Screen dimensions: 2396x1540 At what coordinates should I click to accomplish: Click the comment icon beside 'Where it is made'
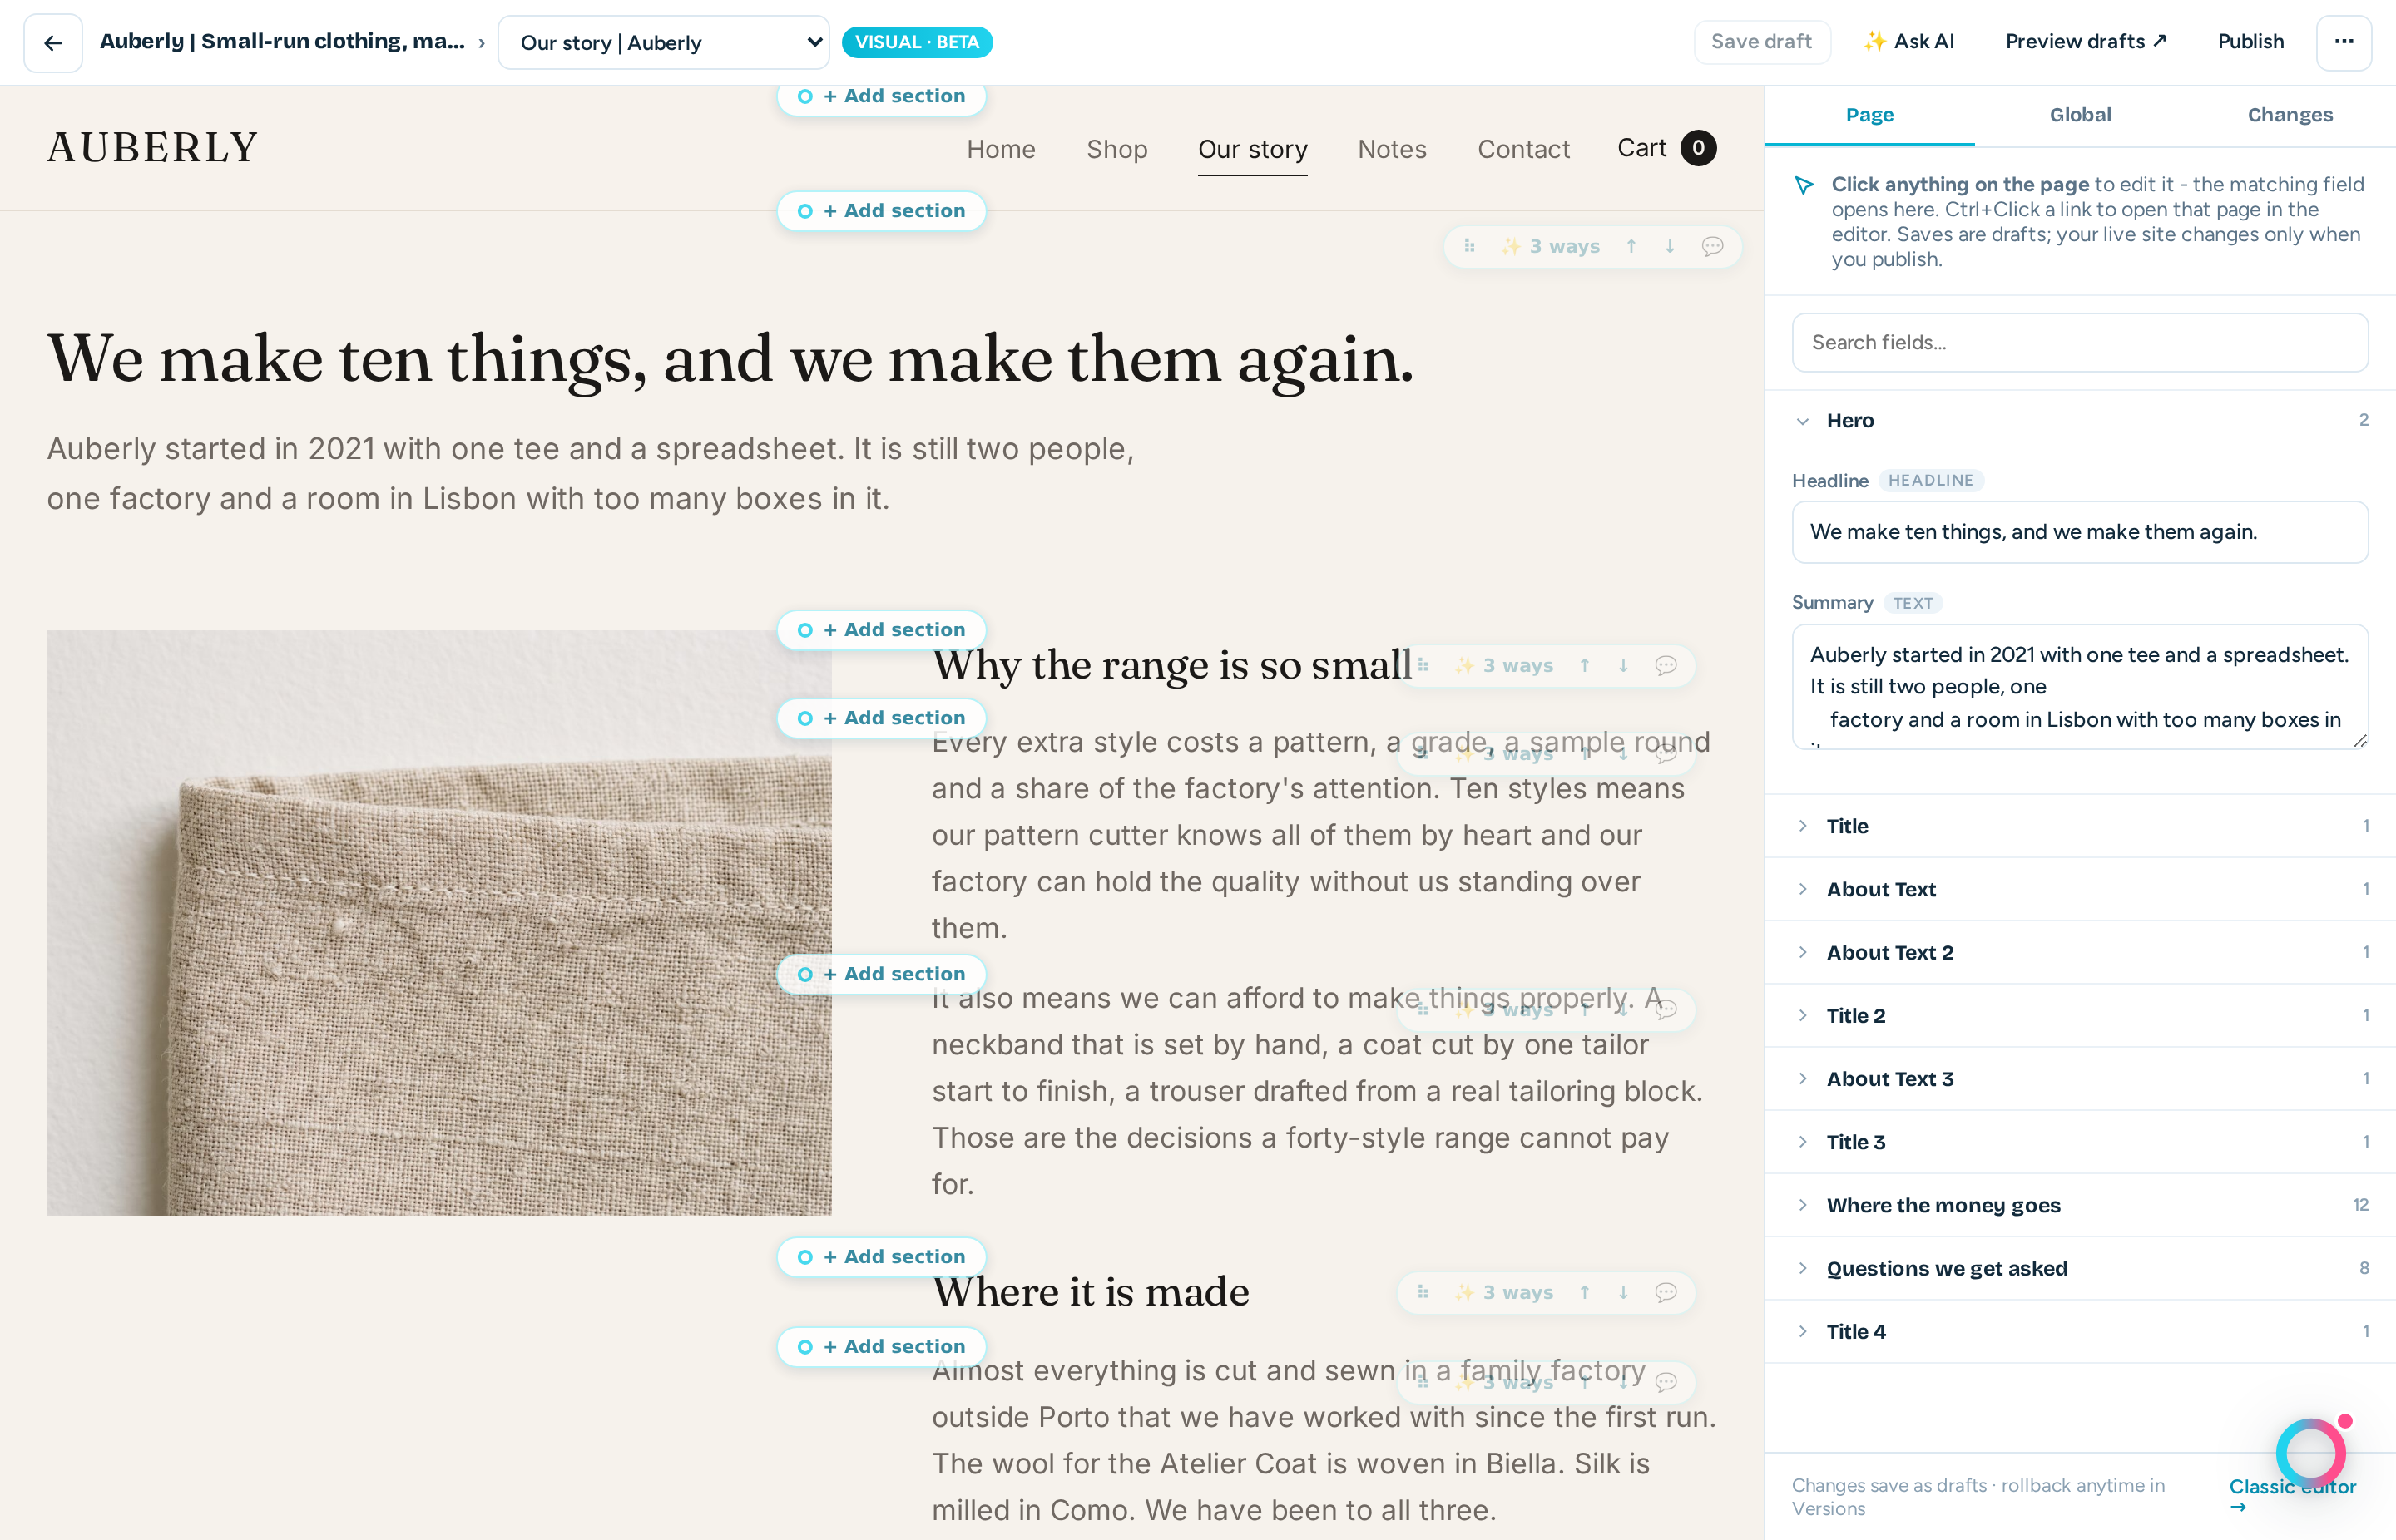pyautogui.click(x=1666, y=1292)
